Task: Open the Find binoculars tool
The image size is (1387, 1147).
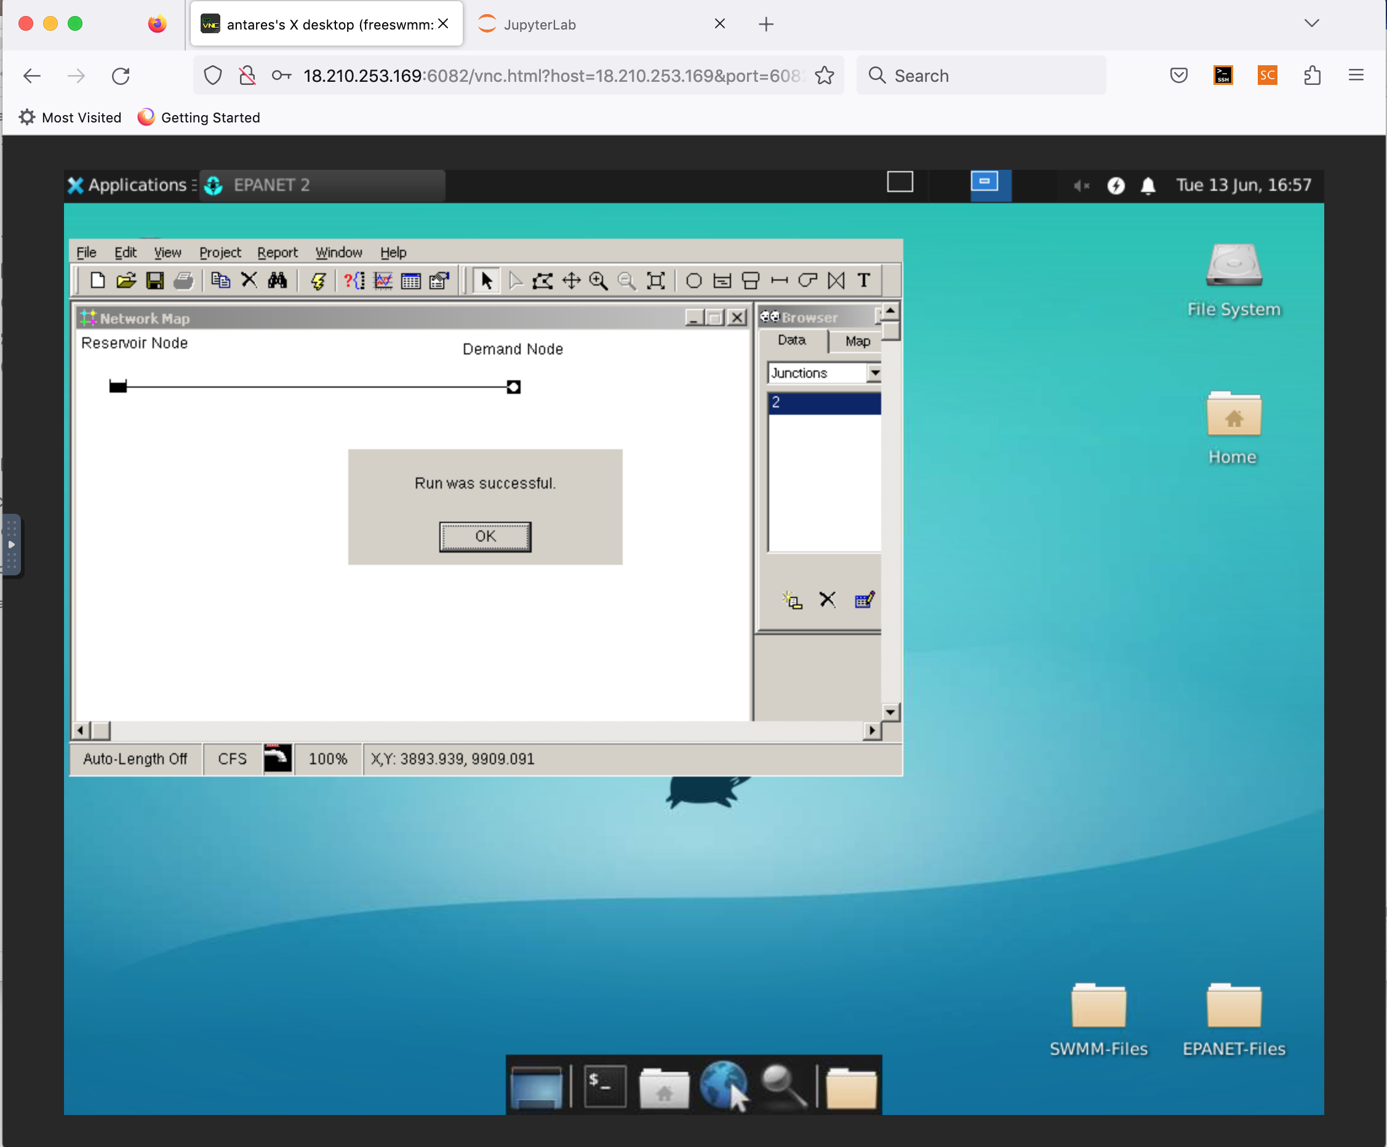Action: (278, 281)
